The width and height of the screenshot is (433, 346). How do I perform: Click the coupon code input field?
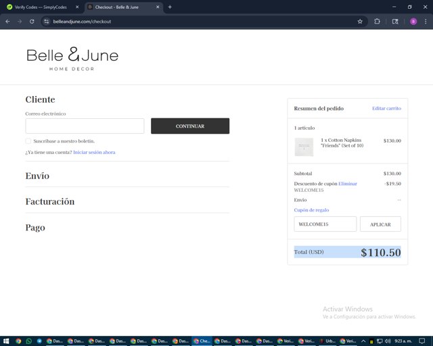pyautogui.click(x=325, y=224)
